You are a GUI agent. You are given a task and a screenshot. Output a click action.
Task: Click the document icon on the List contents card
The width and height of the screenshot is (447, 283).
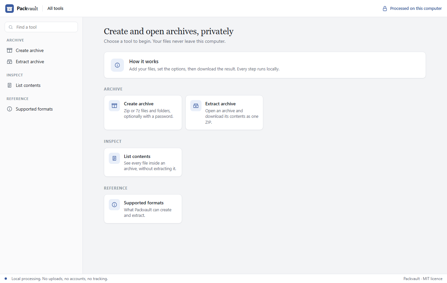pyautogui.click(x=114, y=158)
